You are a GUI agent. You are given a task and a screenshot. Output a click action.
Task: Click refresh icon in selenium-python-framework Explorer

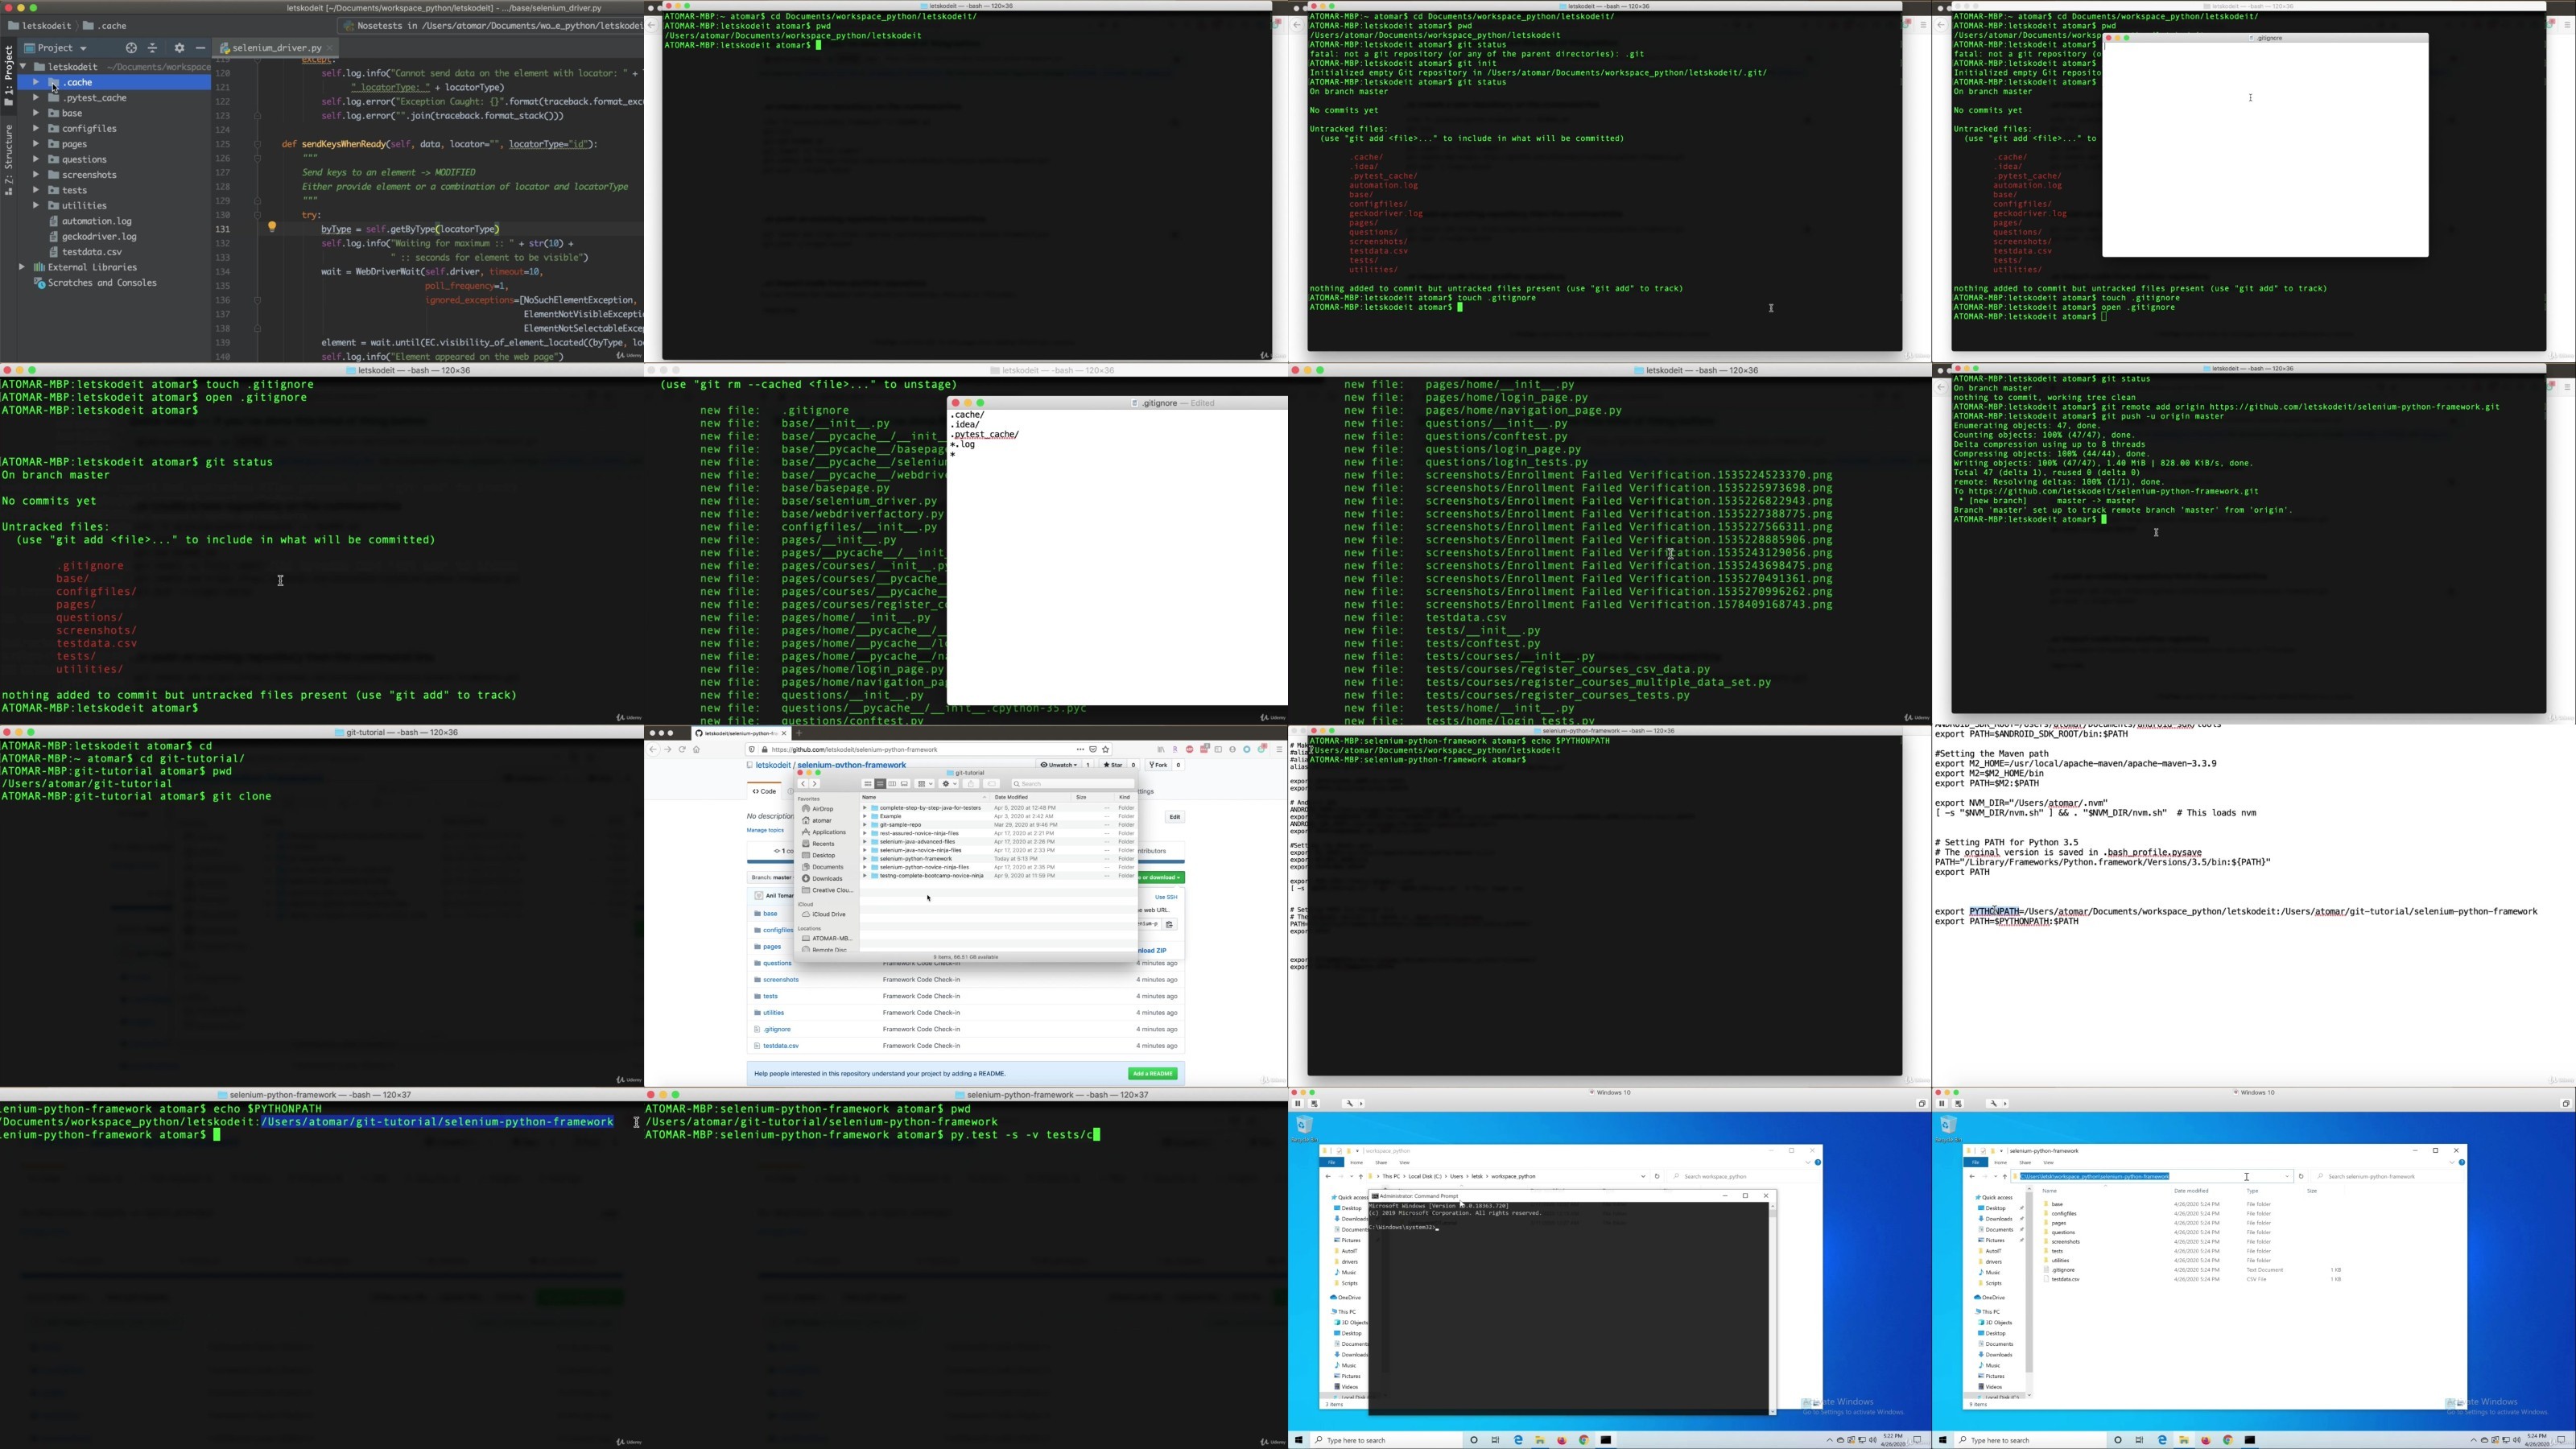pyautogui.click(x=2301, y=1176)
